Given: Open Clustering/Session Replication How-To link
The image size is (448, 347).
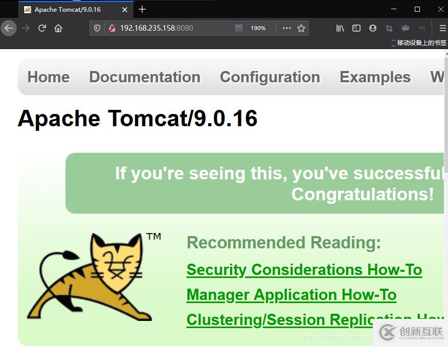Looking at the screenshot, I should point(315,319).
